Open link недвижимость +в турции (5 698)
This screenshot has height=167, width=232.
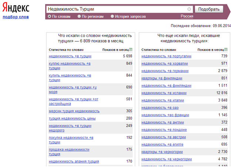(x=70, y=56)
